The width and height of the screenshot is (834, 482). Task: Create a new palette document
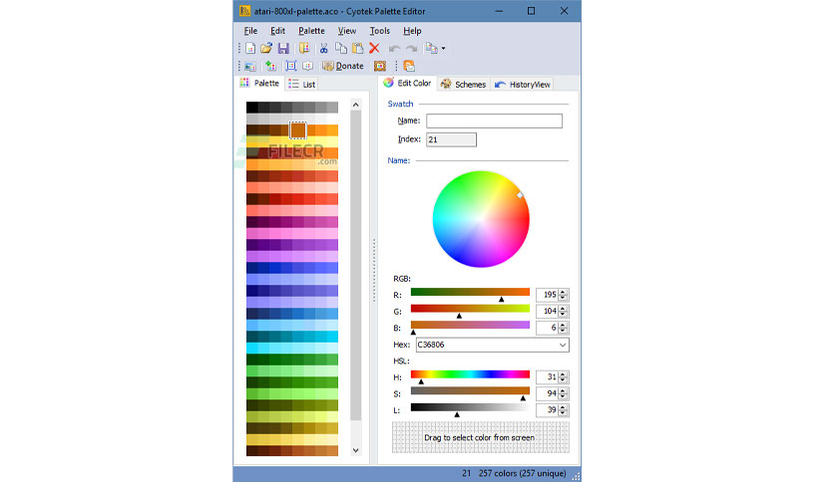point(250,49)
